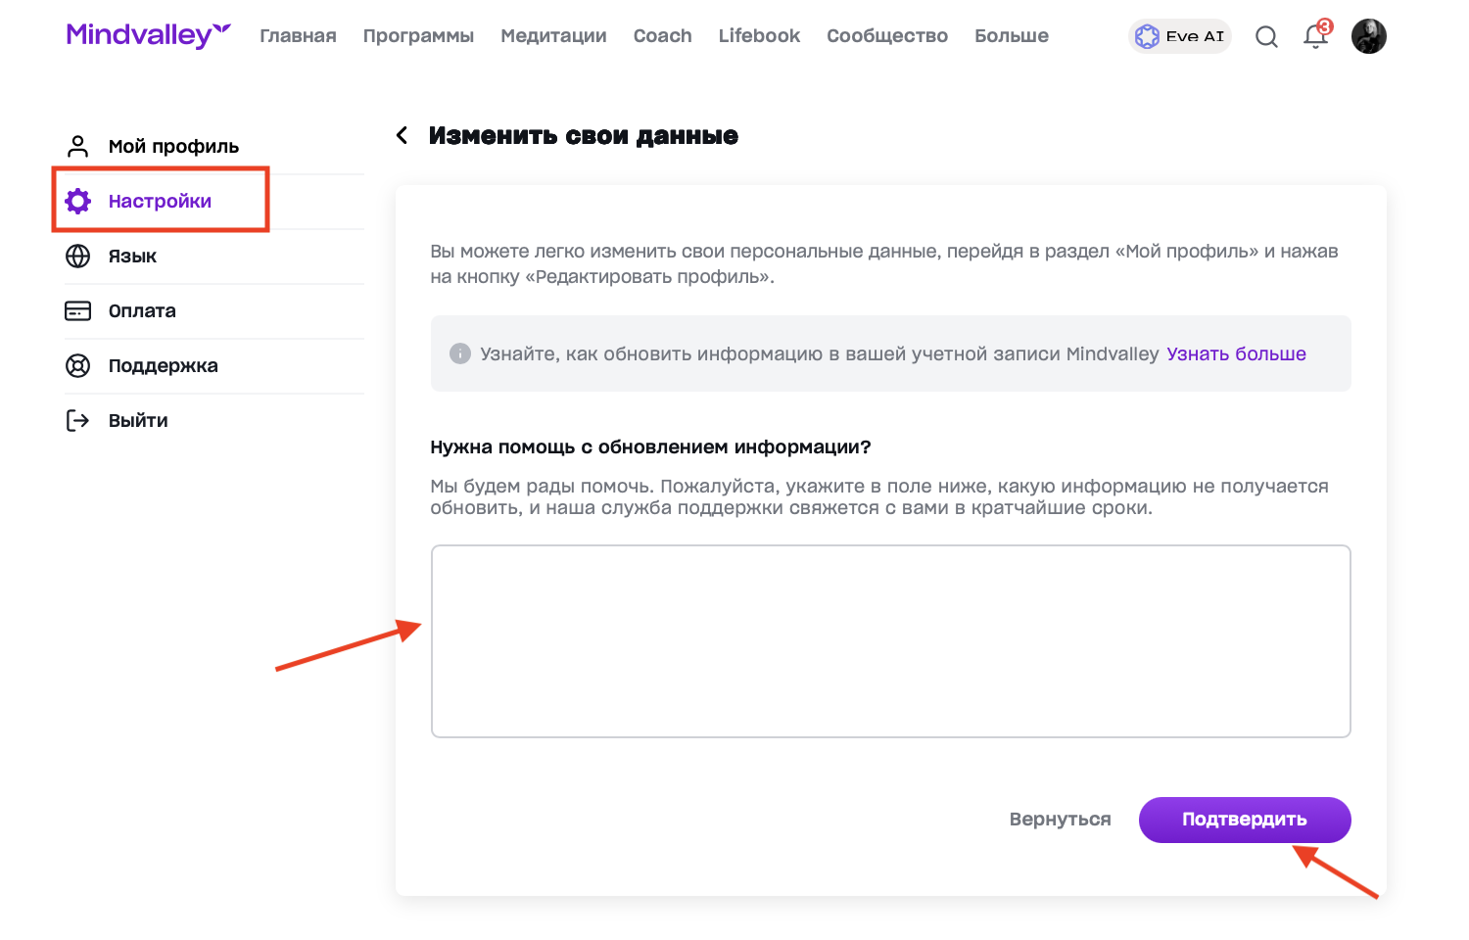Screen dimensions: 1469x940
Task: Click the logout icon in the sidebar
Action: tap(78, 420)
